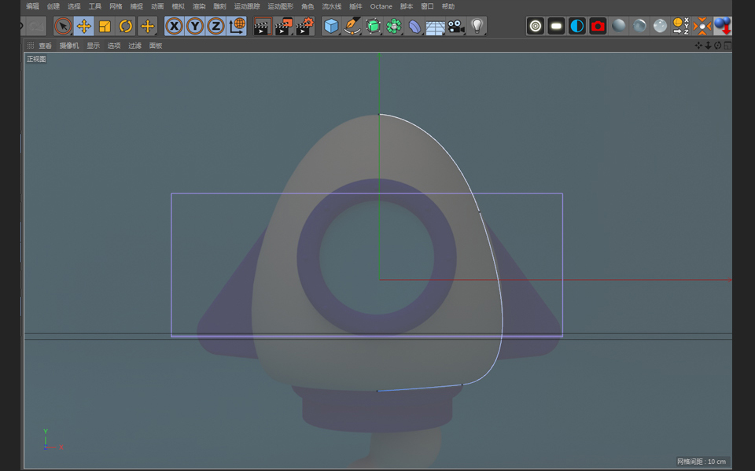Image resolution: width=755 pixels, height=471 pixels.
Task: Select the highlighted Move tool
Action: (84, 26)
